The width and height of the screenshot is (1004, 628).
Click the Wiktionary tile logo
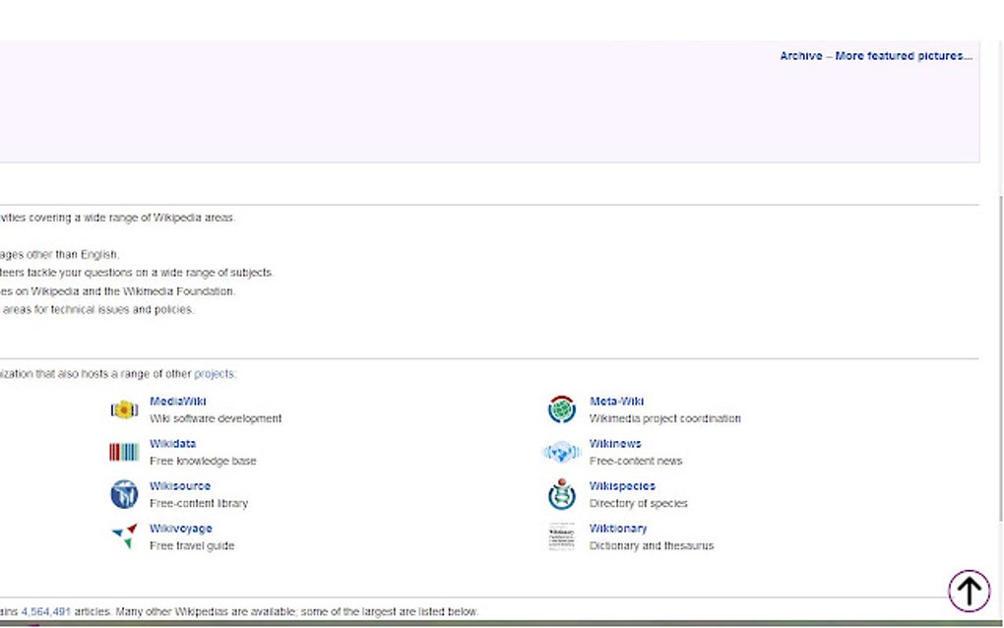(x=561, y=536)
